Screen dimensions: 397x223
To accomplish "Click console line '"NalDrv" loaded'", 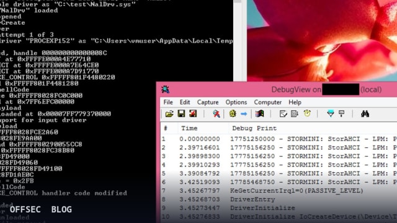I will click(29, 11).
